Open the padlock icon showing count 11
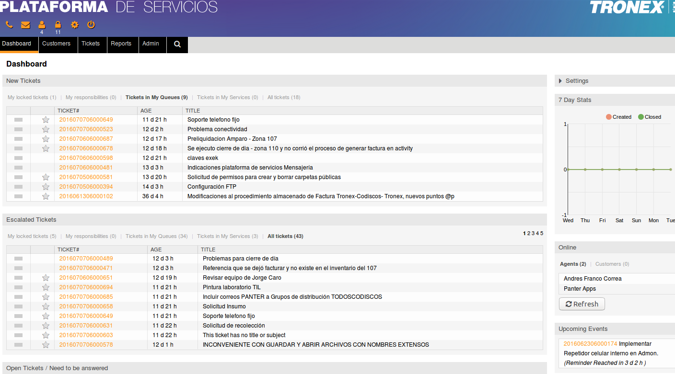675x374 pixels. (x=58, y=25)
